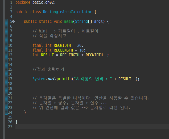
Task: Collapse the main method fold marker on line 5
Action: click(x=14, y=22)
